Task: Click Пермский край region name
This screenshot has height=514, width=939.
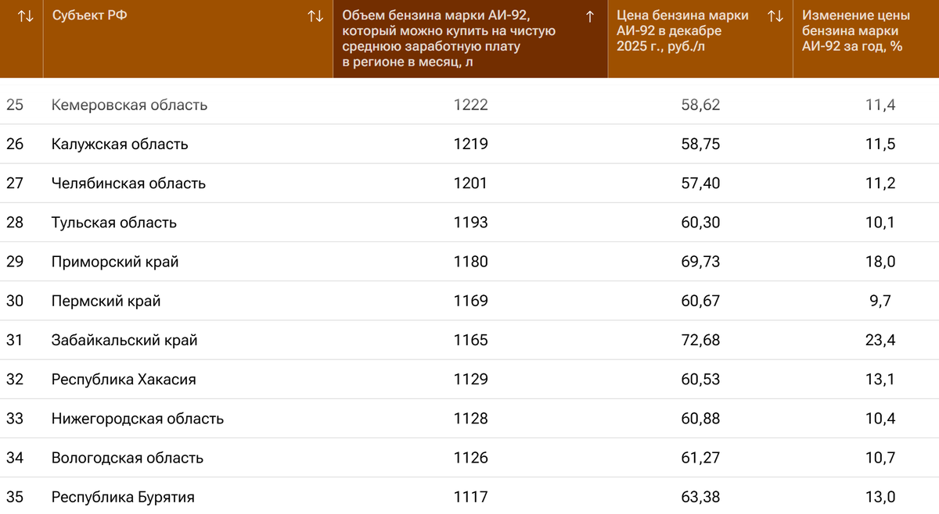Action: click(x=106, y=301)
